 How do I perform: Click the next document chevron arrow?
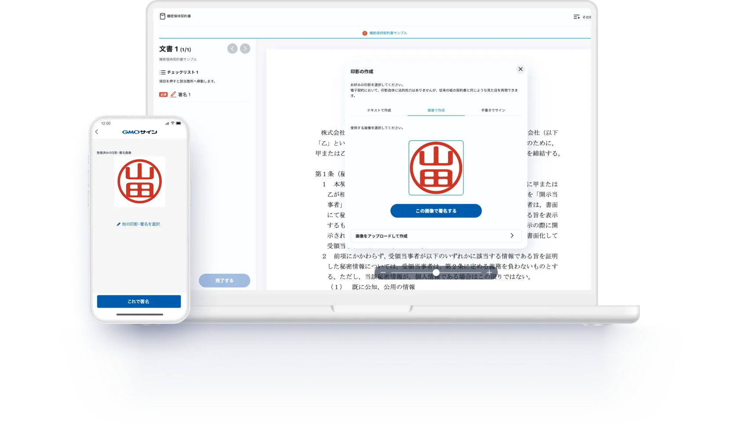coord(245,49)
